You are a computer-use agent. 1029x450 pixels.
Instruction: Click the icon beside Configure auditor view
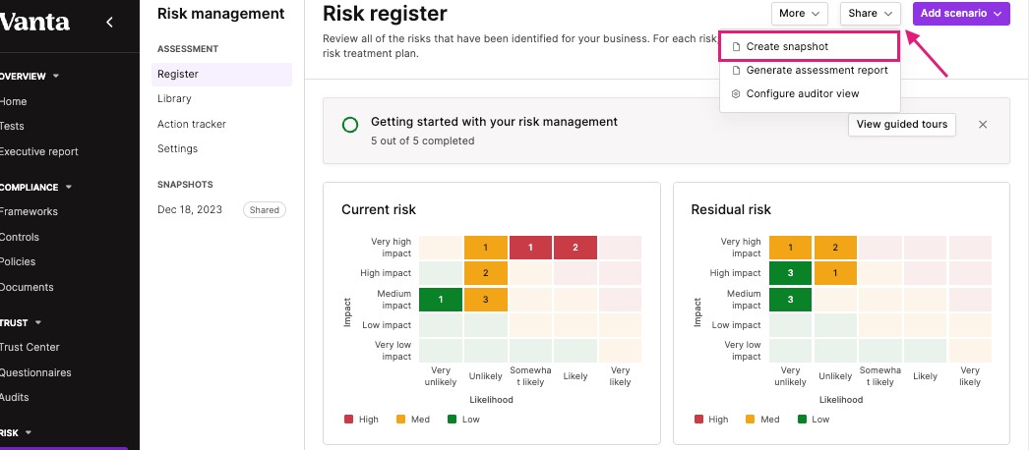tap(736, 93)
